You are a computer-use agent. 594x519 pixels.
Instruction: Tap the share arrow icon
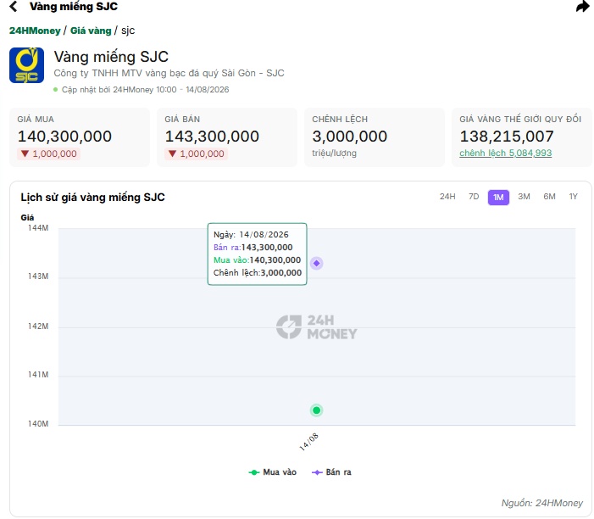[583, 7]
